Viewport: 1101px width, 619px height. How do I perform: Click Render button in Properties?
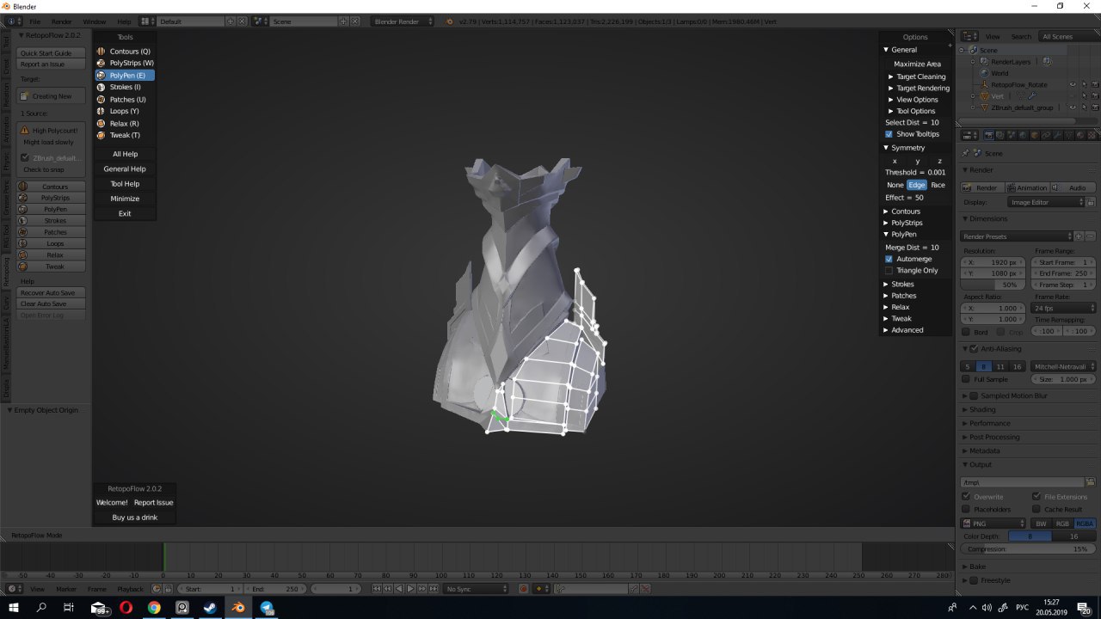click(981, 187)
